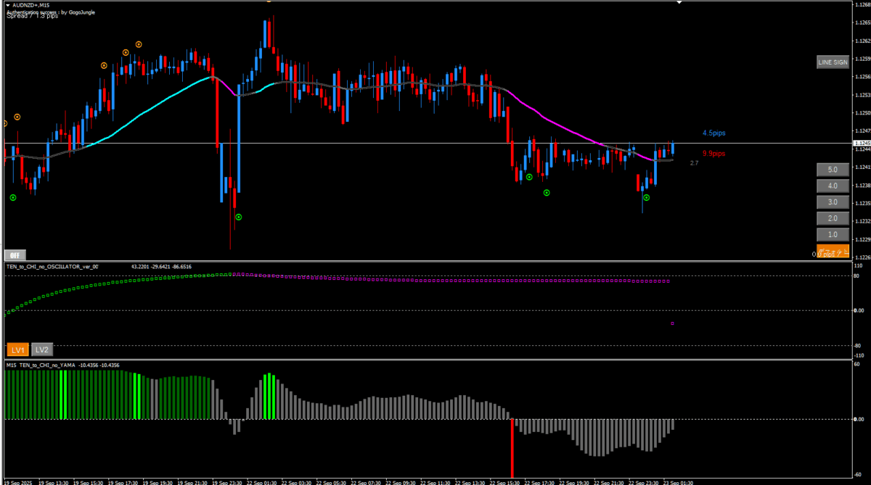
Task: Enable the gray LV2 level button
Action: (43, 349)
